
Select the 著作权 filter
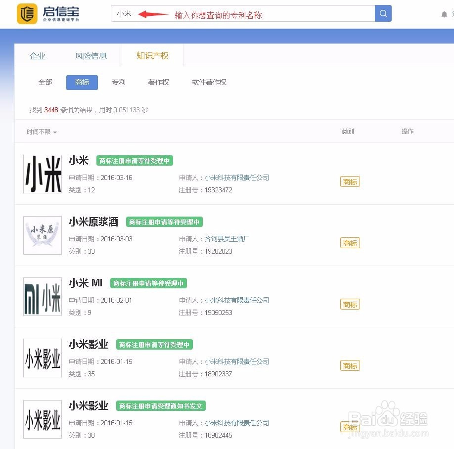[x=158, y=82]
